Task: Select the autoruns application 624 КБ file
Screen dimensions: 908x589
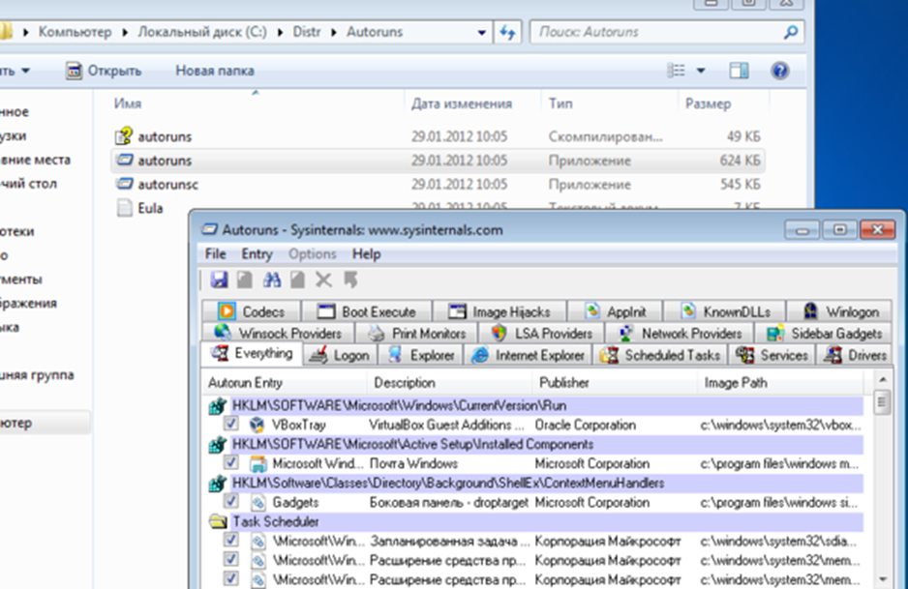Action: pyautogui.click(x=438, y=161)
